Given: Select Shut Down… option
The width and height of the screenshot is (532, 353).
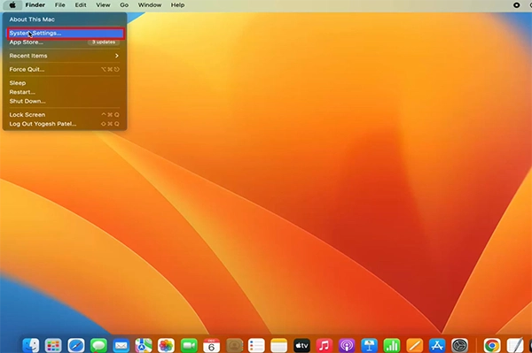Looking at the screenshot, I should click(65, 101).
